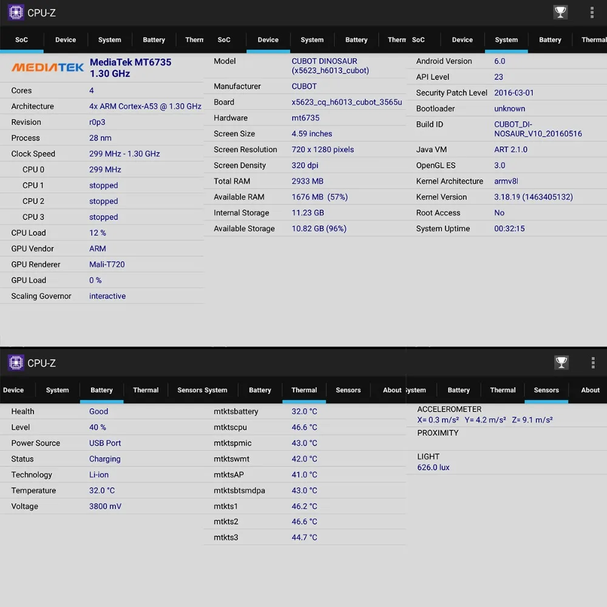This screenshot has width=607, height=607.
Task: Click the Revision value 'r0p3'
Action: tap(97, 123)
